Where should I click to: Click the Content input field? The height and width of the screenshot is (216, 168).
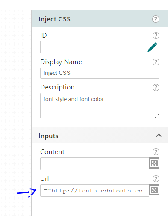pyautogui.click(x=94, y=164)
